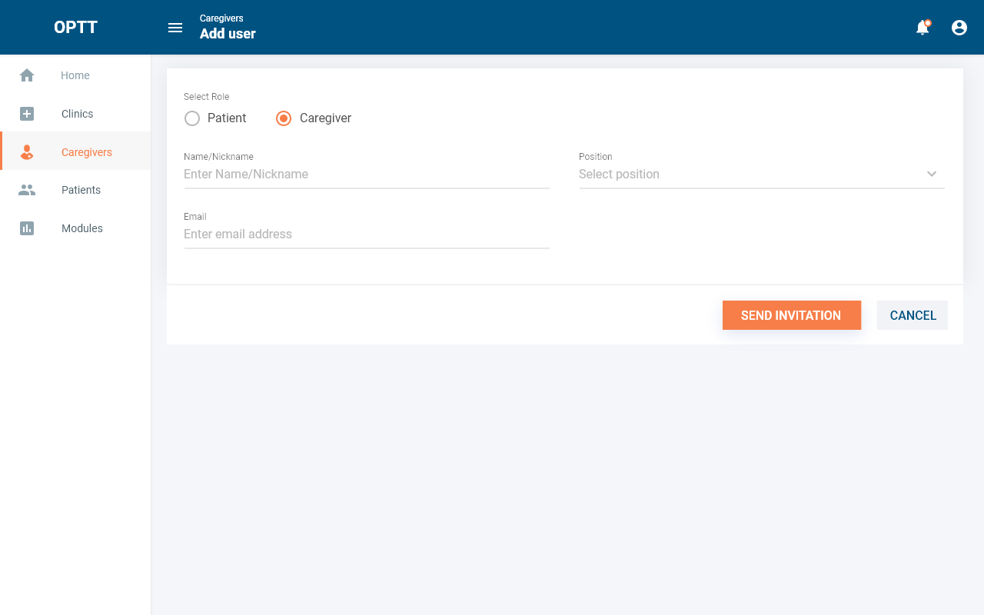
Task: Open the user account profile icon
Action: tap(959, 28)
